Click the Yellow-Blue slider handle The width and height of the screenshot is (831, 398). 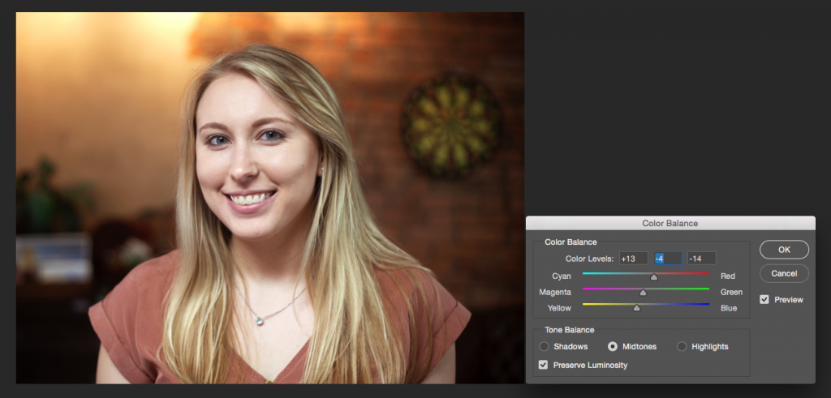pos(636,308)
